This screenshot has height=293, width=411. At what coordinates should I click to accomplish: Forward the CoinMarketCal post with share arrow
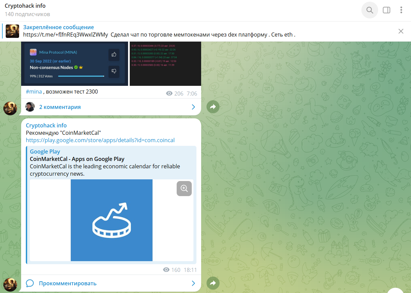(x=213, y=283)
